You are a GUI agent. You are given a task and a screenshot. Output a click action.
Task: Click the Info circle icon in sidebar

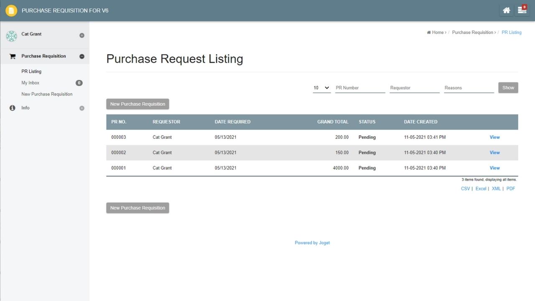click(12, 108)
